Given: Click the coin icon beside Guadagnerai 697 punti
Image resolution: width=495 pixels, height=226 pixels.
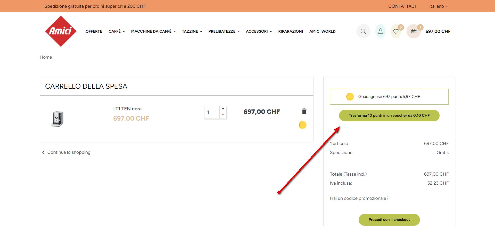Looking at the screenshot, I should [x=350, y=97].
